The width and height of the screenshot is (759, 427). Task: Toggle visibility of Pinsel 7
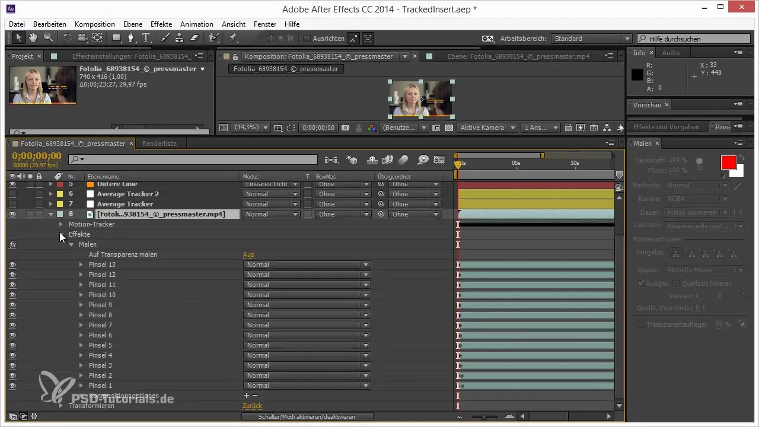[12, 325]
